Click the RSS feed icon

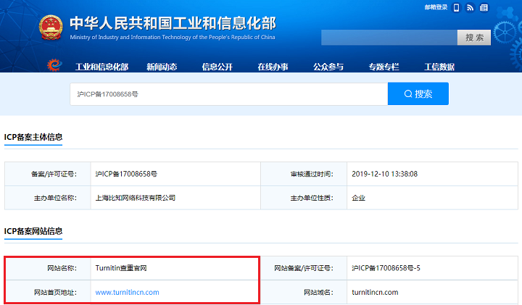click(470, 8)
